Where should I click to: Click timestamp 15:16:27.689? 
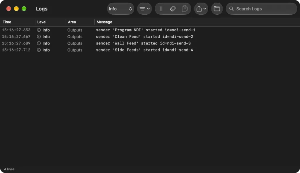16,43
